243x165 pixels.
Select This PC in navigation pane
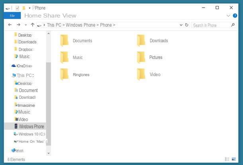[x=23, y=75]
